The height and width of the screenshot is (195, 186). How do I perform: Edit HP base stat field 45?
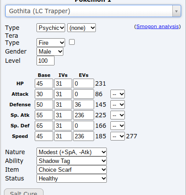point(44,83)
